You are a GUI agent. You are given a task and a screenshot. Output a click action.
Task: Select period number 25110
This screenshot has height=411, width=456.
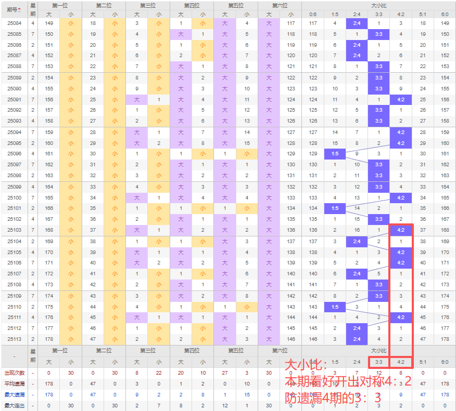click(x=15, y=307)
